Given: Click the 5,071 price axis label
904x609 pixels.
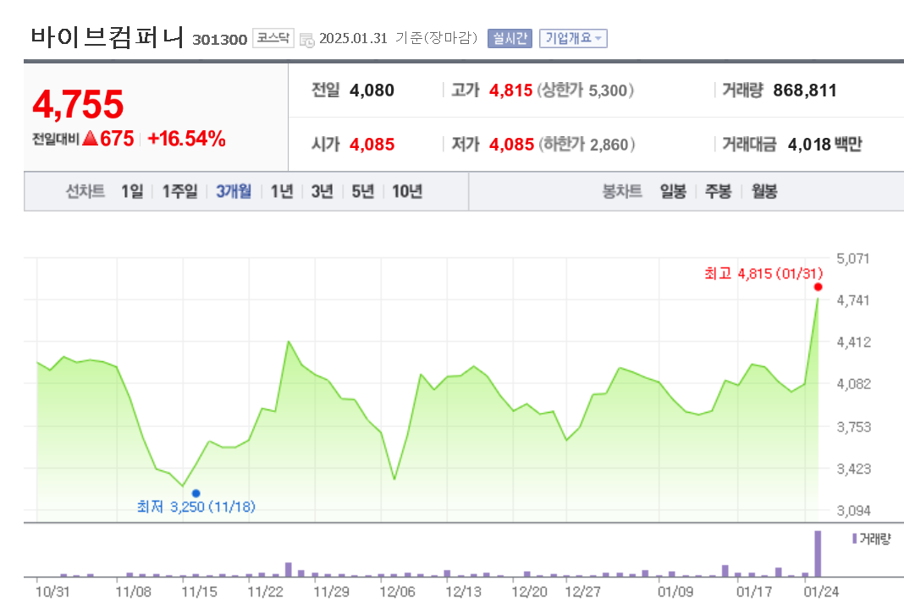Looking at the screenshot, I should (853, 259).
